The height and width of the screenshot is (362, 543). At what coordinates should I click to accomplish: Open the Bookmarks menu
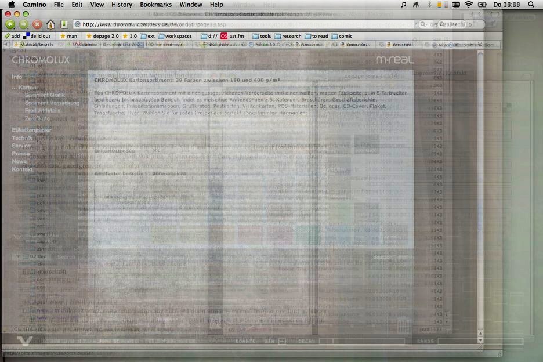(155, 5)
